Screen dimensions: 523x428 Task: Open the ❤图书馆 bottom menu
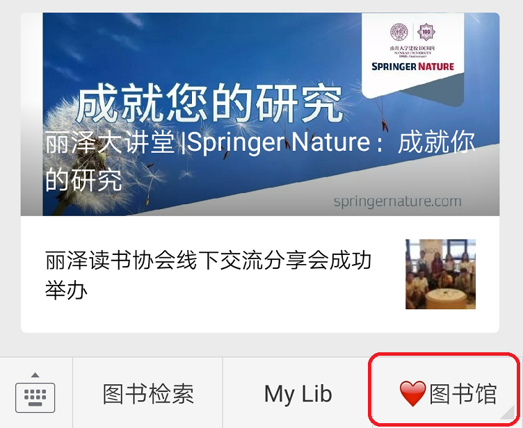coord(445,393)
